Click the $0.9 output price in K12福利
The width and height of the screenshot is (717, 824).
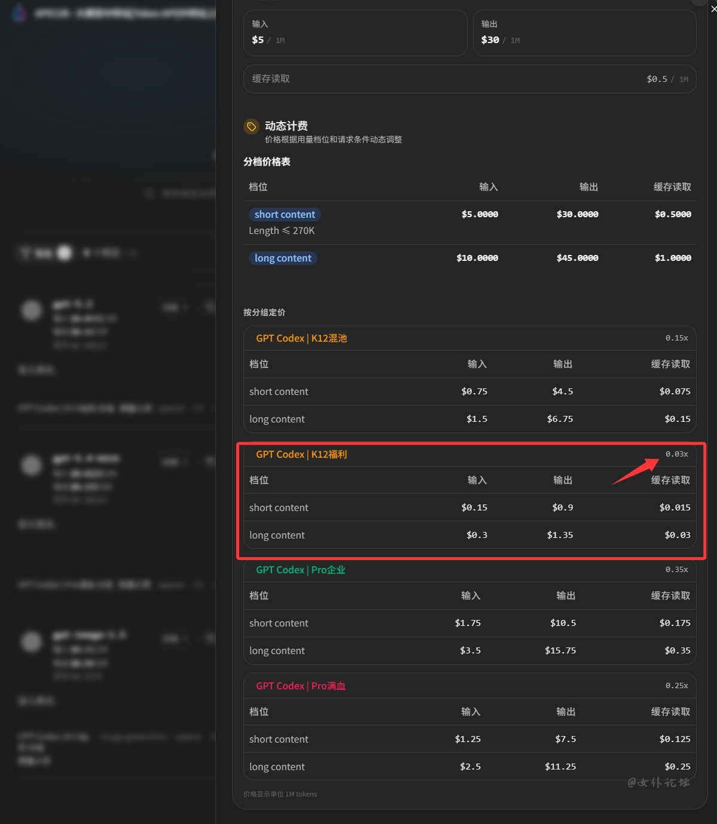(563, 507)
